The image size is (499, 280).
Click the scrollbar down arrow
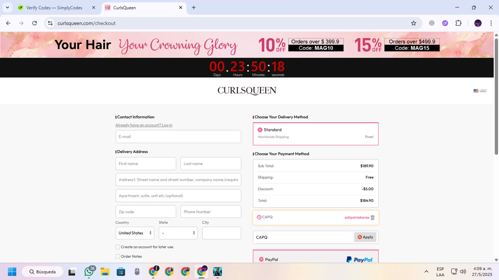coord(496,260)
